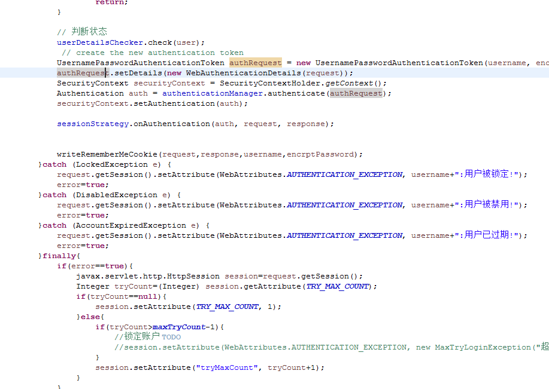The image size is (549, 389).
Task: Click 'authenticationManager' field reference
Action: 213,93
